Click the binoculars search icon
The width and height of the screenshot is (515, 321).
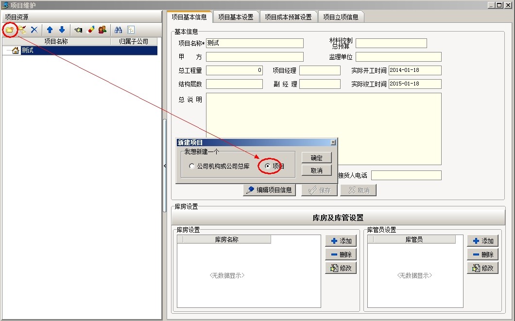pyautogui.click(x=118, y=30)
